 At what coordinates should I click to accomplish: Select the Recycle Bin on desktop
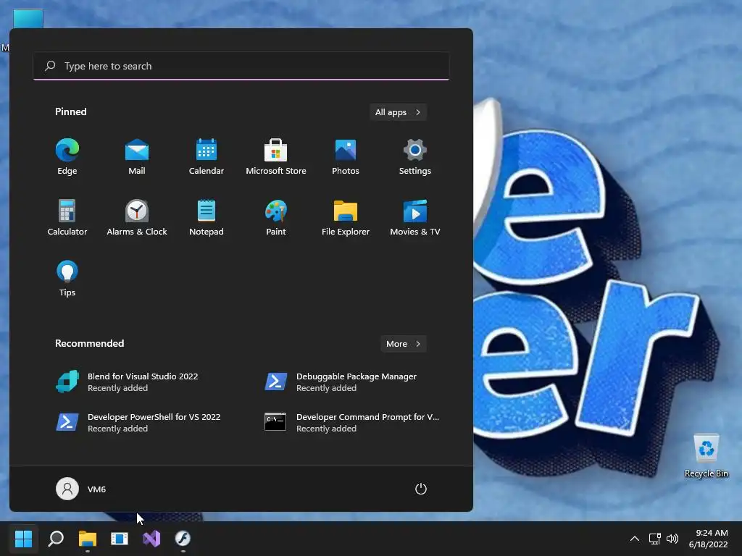click(706, 456)
